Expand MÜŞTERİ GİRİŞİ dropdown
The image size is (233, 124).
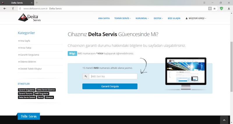(196, 18)
